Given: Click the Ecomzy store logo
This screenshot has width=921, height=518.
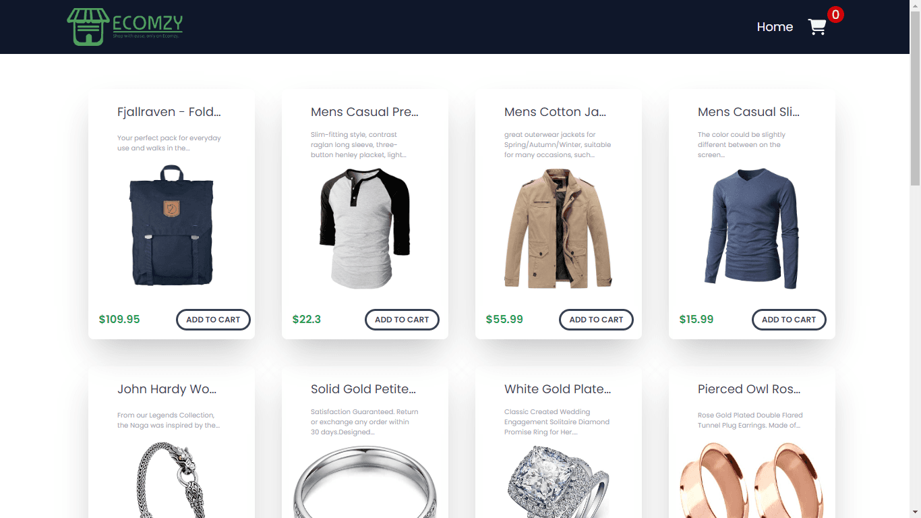Looking at the screenshot, I should click(125, 27).
